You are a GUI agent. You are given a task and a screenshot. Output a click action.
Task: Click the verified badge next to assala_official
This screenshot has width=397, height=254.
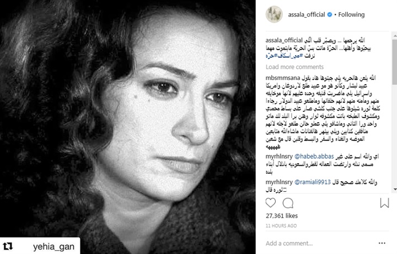(x=329, y=15)
